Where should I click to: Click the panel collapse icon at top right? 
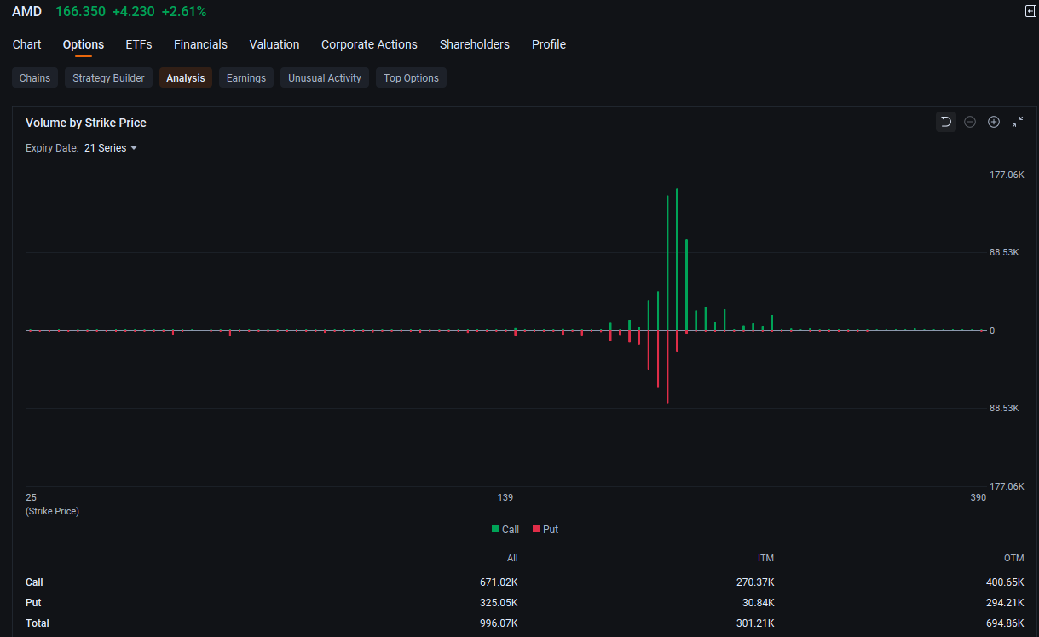point(1030,11)
